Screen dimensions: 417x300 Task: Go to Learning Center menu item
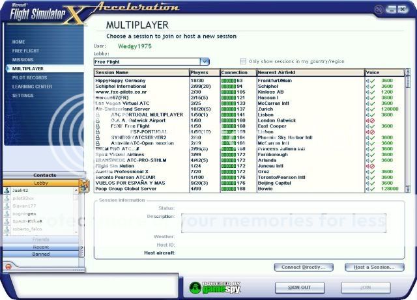click(32, 86)
